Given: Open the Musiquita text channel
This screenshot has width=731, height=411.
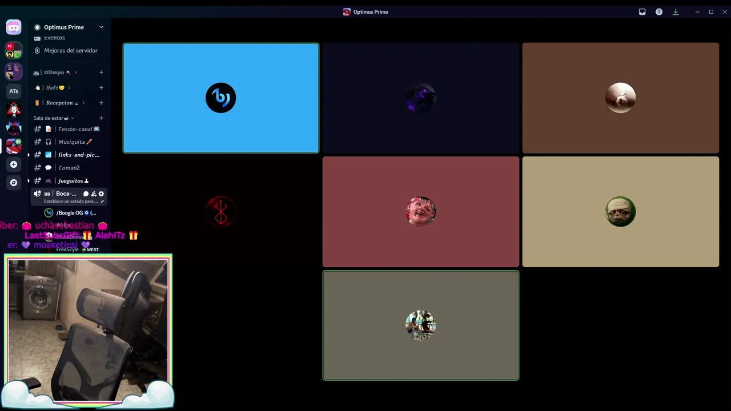Looking at the screenshot, I should point(69,142).
